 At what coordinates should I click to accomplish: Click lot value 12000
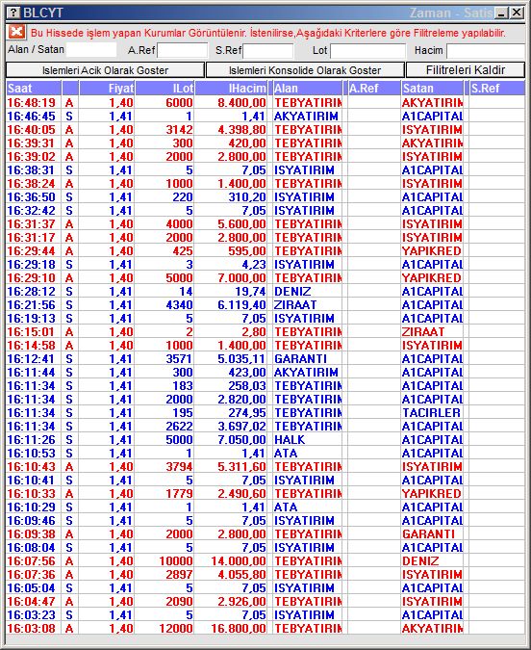tap(176, 628)
